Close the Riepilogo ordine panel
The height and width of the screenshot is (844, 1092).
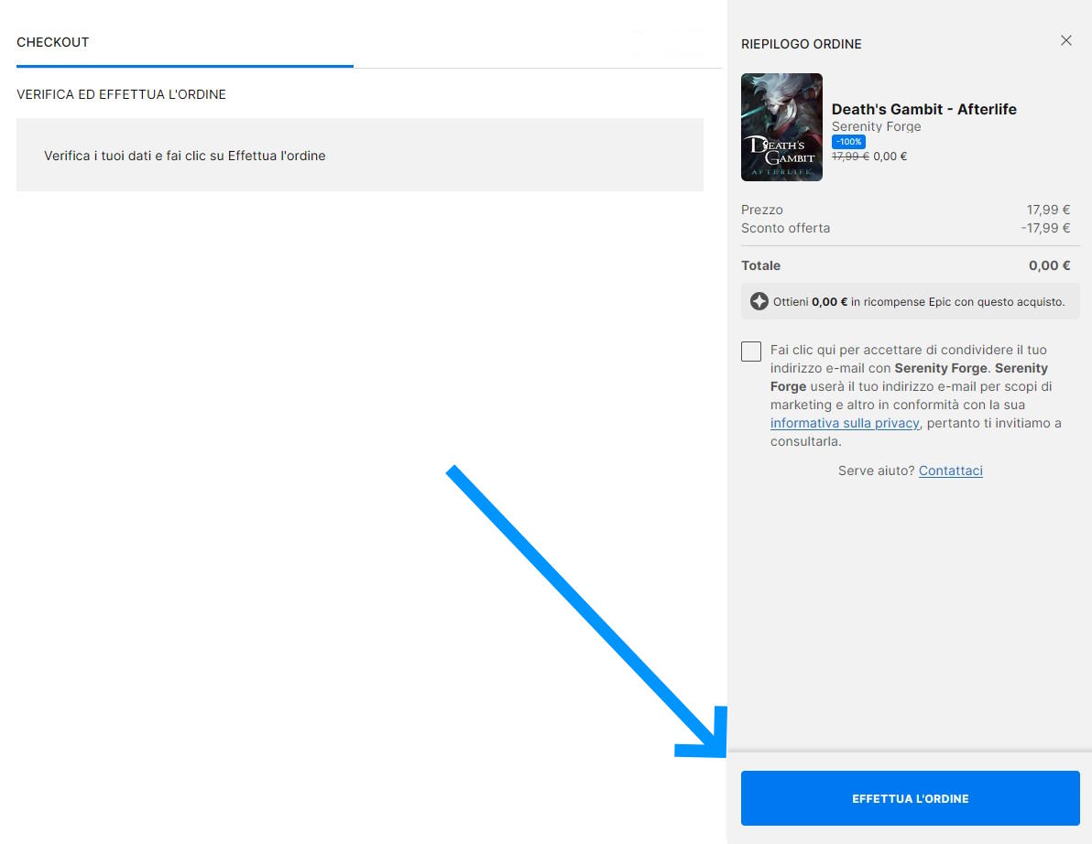[1065, 40]
